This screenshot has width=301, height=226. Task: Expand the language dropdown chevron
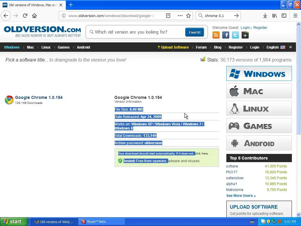click(290, 47)
